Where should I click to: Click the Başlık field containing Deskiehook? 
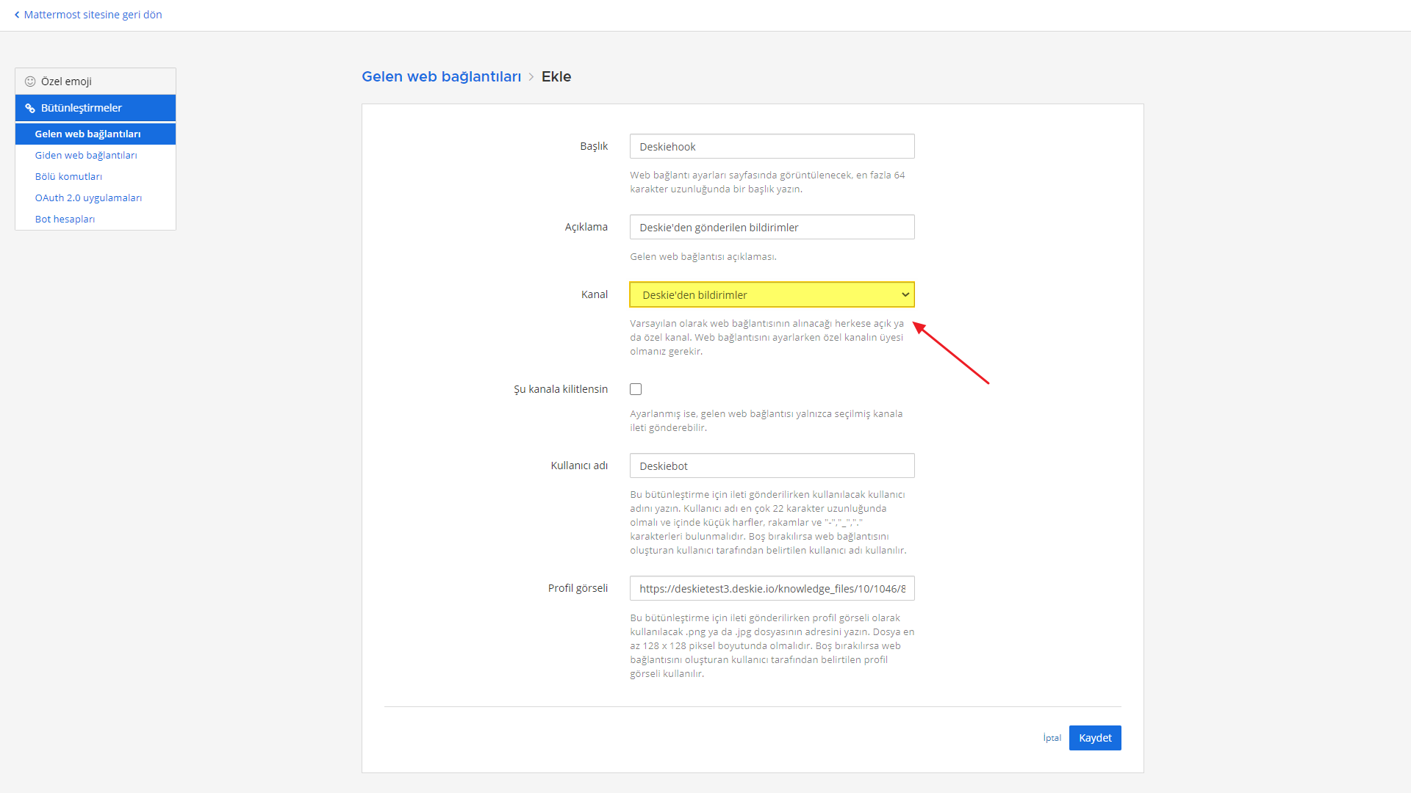[x=772, y=146]
